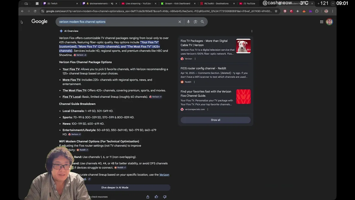Open the Chrome extensions puzzle icon
This screenshot has width=355, height=200.
click(x=317, y=11)
